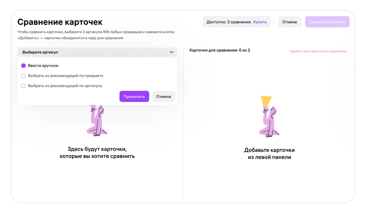Select the 'Ввести вручную' radio button
Screen dimensions: 366x213
23,66
